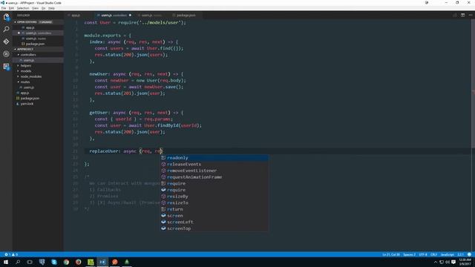The height and width of the screenshot is (267, 475).
Task: Open Chrome from the taskbar
Action: click(66, 262)
